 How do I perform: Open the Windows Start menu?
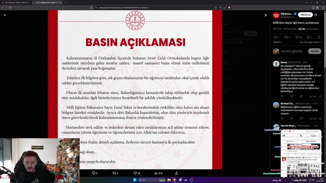135,180
